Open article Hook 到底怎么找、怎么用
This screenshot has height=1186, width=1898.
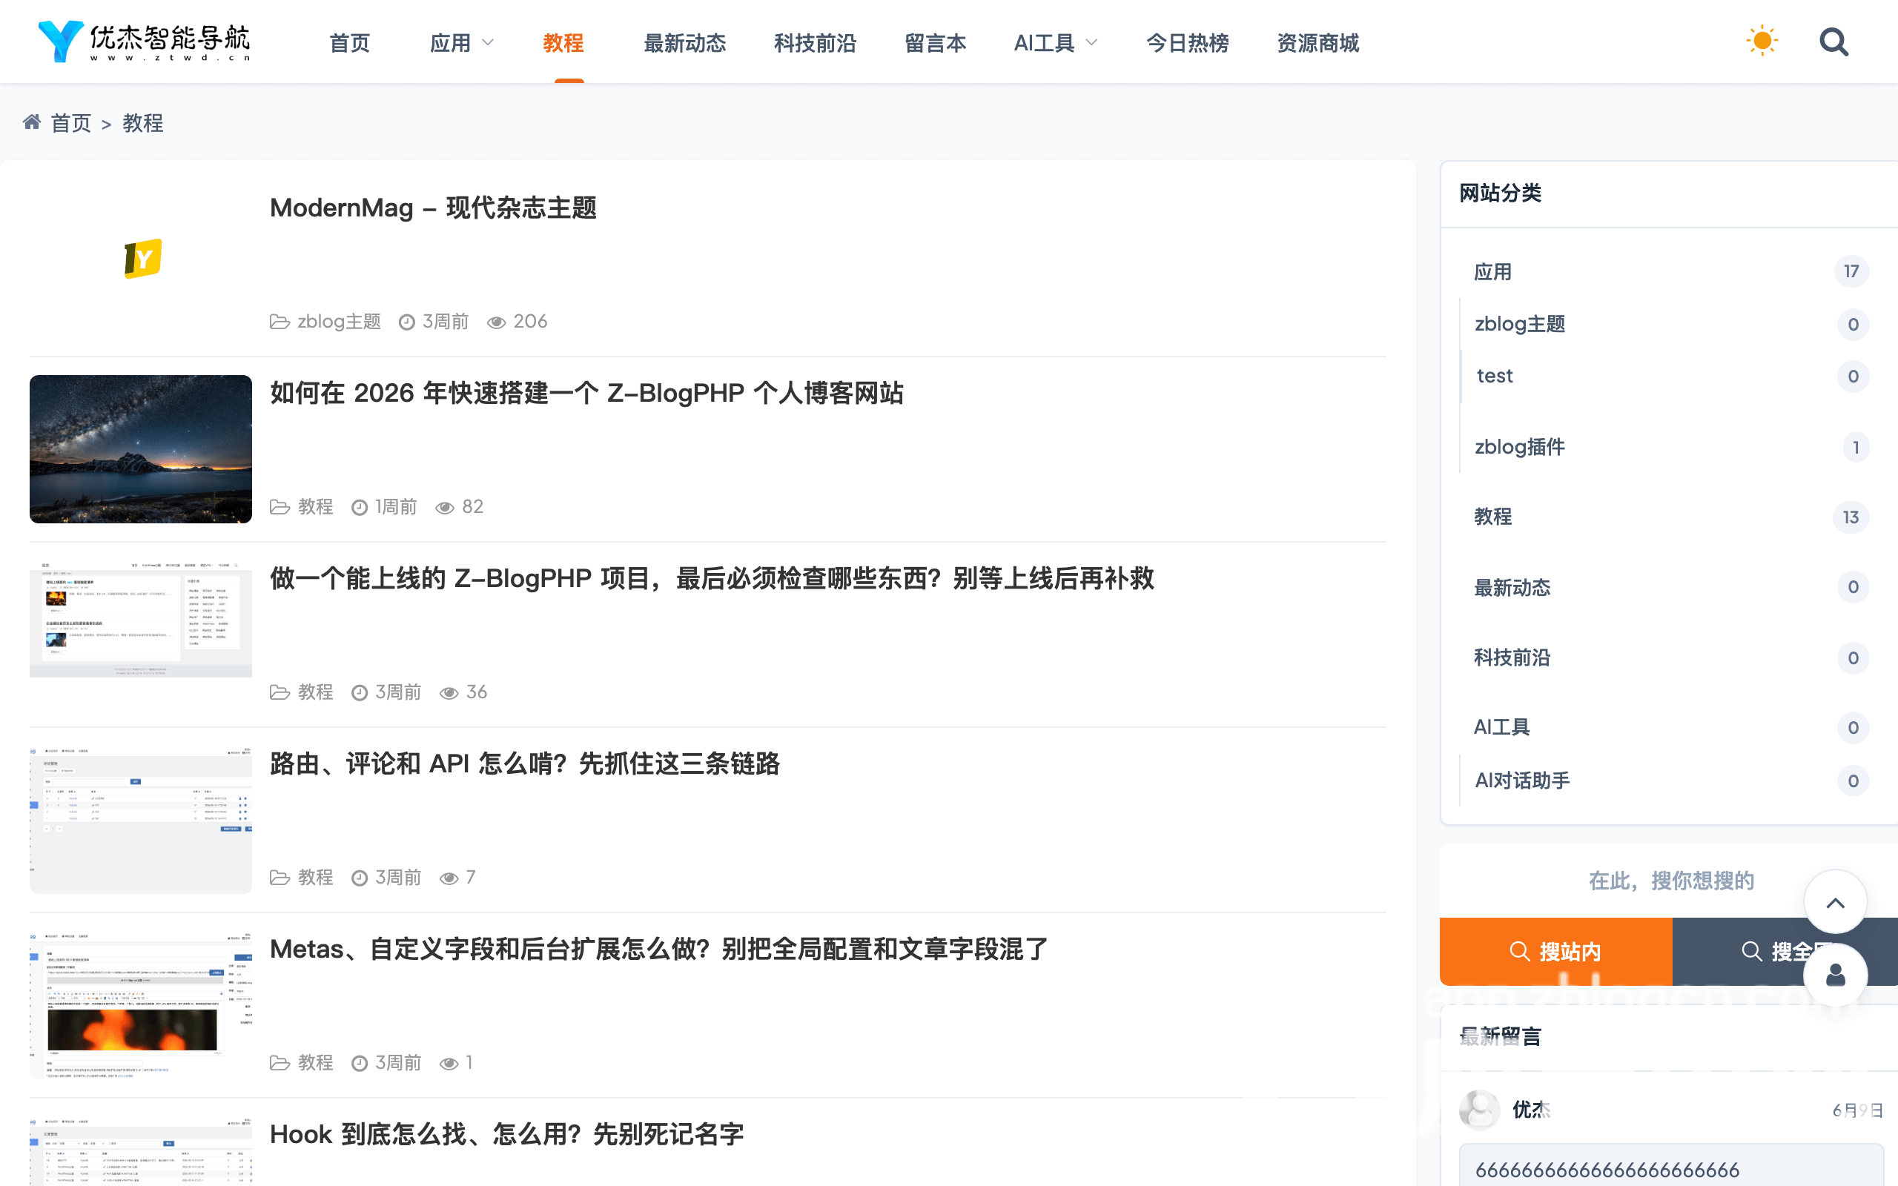click(x=506, y=1134)
